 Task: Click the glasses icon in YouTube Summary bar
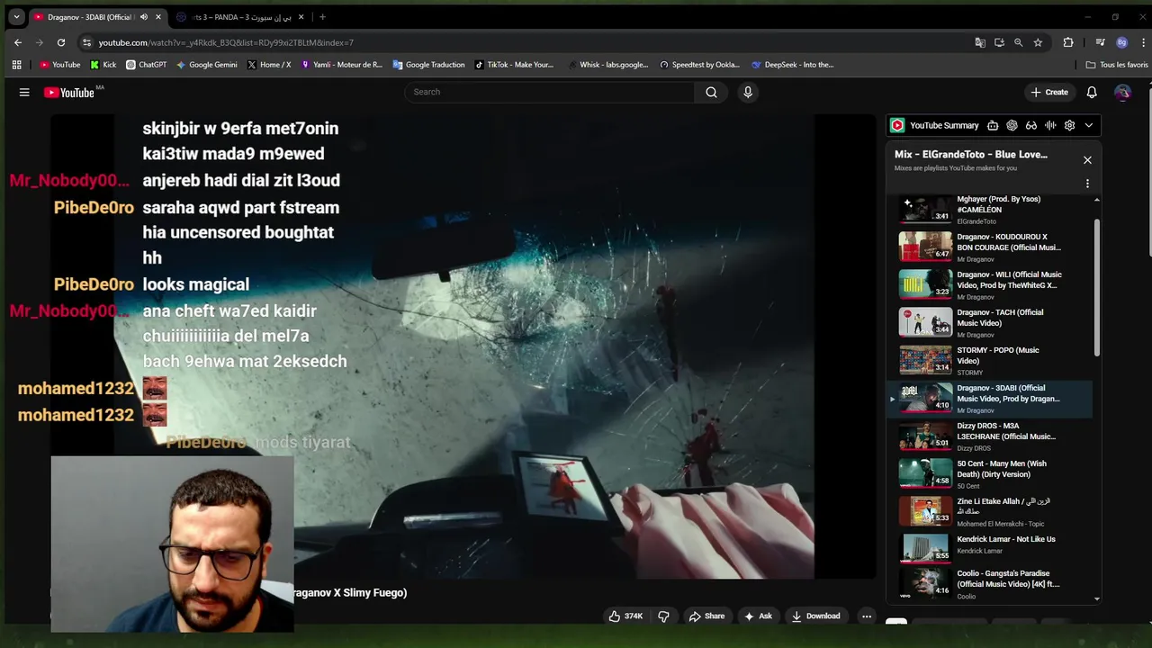pyautogui.click(x=1031, y=125)
